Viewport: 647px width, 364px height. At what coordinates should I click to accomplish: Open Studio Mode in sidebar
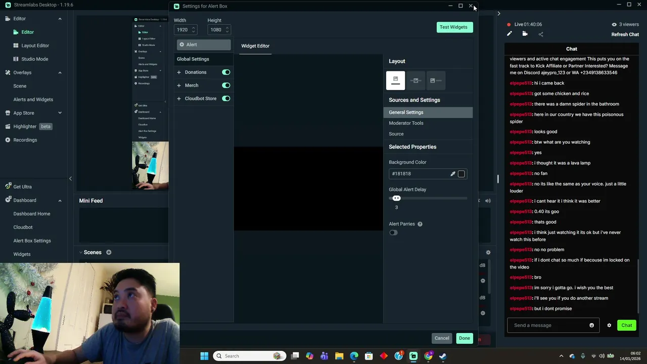[34, 59]
